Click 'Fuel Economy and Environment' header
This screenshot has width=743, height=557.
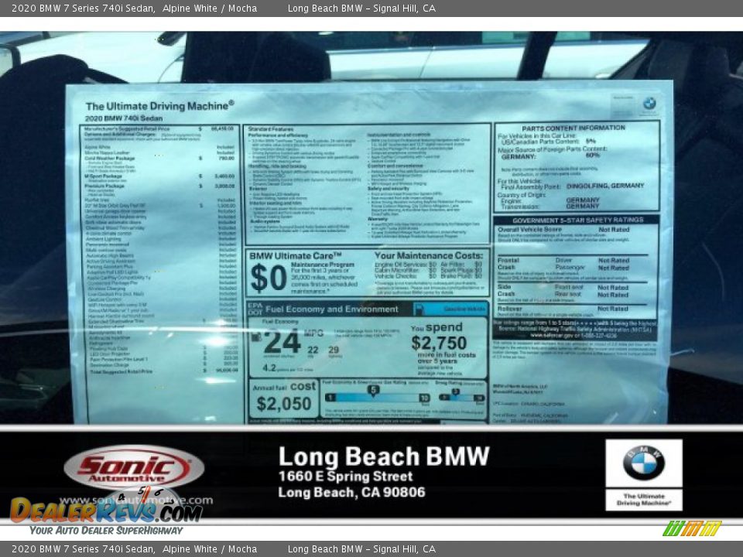pyautogui.click(x=332, y=309)
